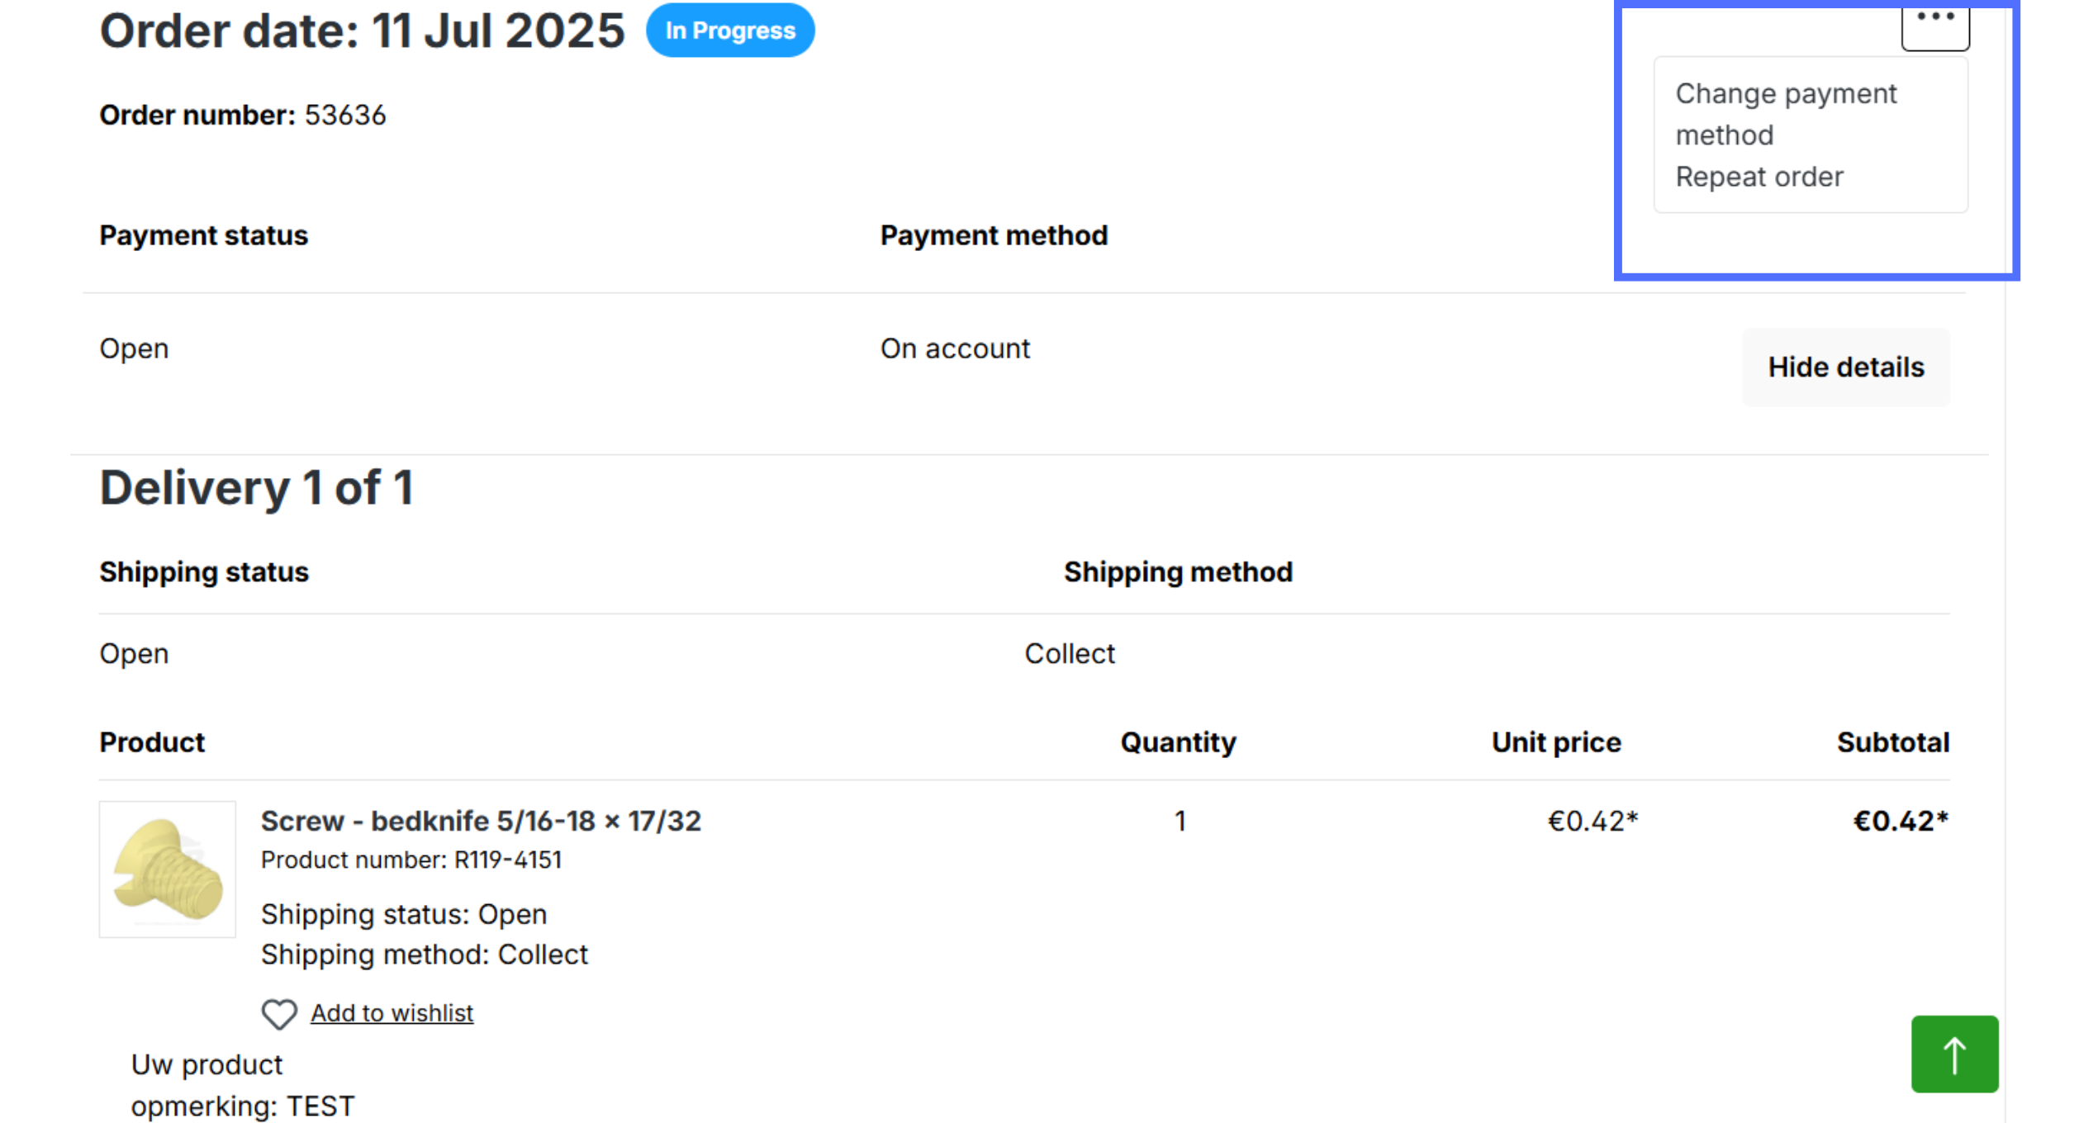Click the green back-to-top arrow button
Image resolution: width=2098 pixels, height=1123 pixels.
click(x=1954, y=1054)
